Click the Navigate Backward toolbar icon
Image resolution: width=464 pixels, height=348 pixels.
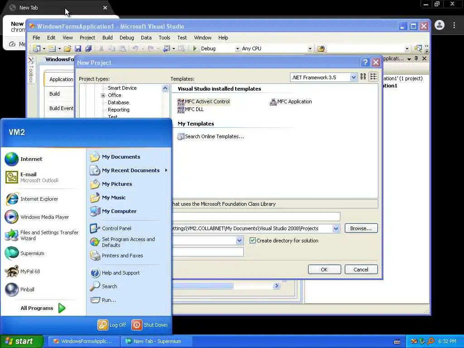point(166,48)
